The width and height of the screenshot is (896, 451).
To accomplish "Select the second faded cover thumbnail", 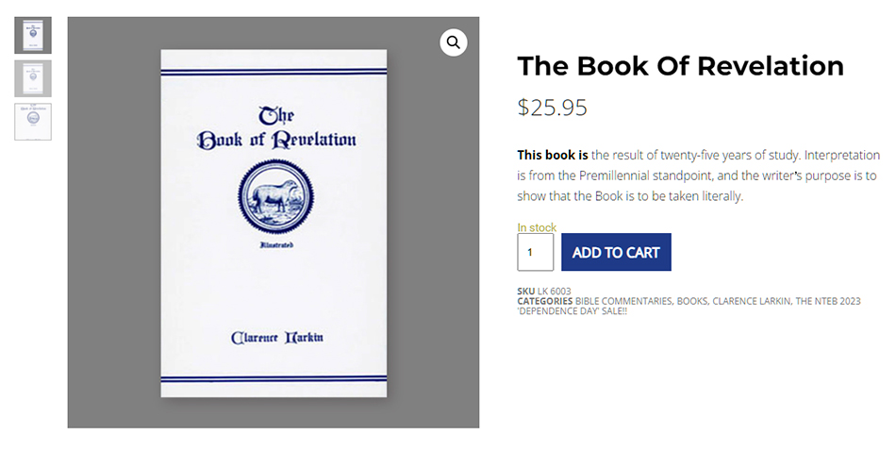I will pos(33,78).
